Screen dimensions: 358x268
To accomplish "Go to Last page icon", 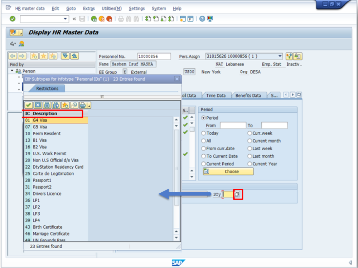I will tap(171, 19).
